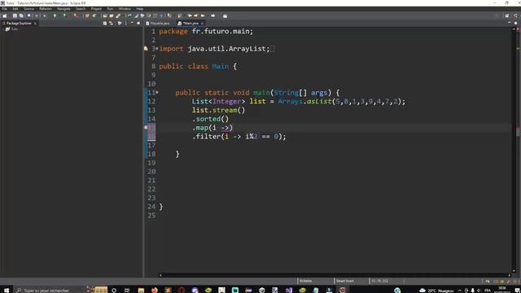Viewport: 521px width, 293px height.
Task: Open the Package Explorer view menu
Action: (126, 24)
